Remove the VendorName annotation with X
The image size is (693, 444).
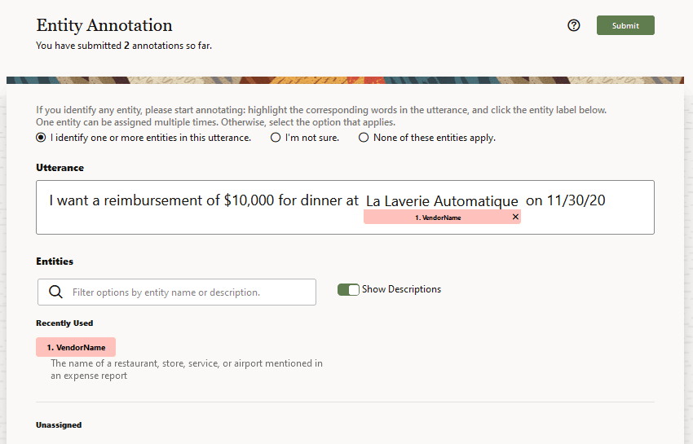coord(515,218)
